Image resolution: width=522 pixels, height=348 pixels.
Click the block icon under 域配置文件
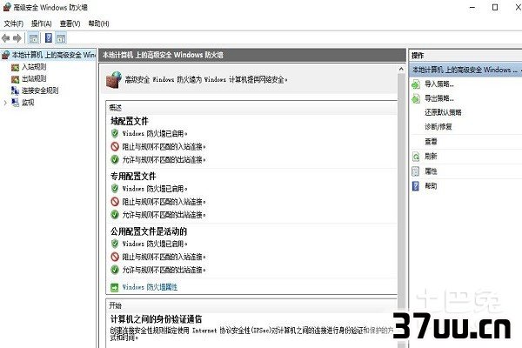115,146
